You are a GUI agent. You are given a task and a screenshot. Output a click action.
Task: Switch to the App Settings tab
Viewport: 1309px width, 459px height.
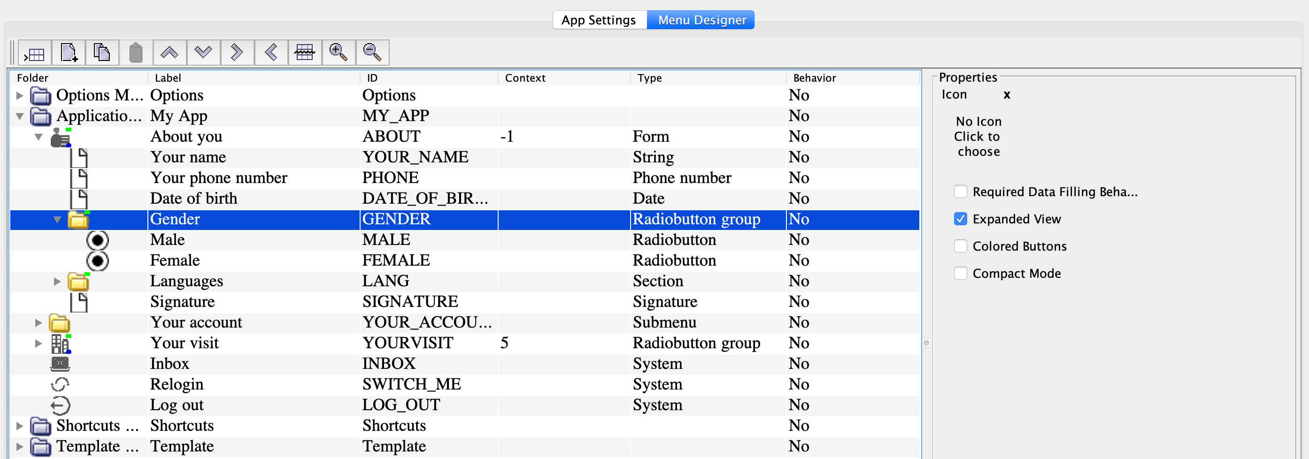click(x=599, y=20)
